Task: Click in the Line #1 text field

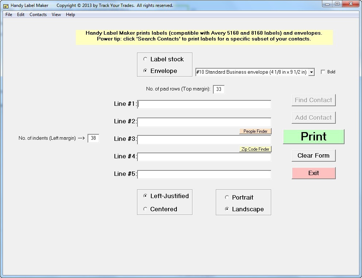Action: 204,104
